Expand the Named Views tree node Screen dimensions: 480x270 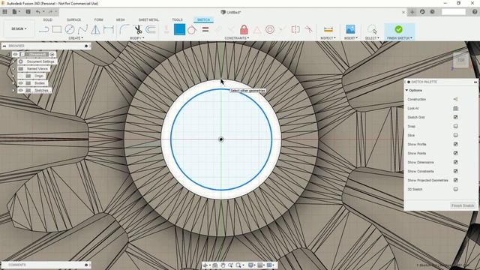[13, 69]
